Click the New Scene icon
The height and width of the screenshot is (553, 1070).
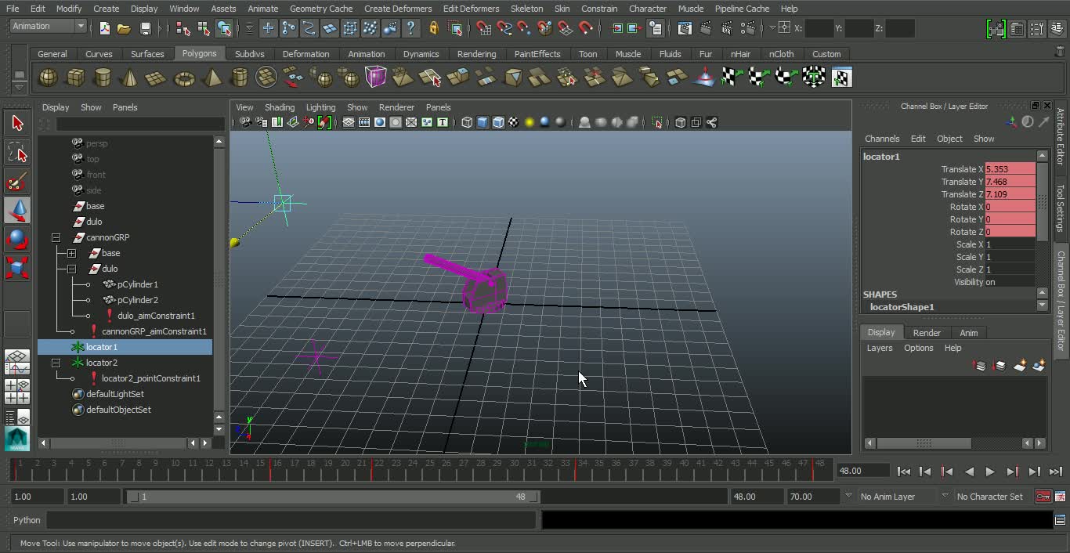click(105, 28)
